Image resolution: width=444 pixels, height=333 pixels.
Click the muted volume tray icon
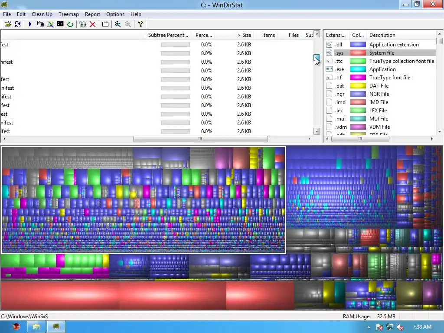tap(400, 327)
